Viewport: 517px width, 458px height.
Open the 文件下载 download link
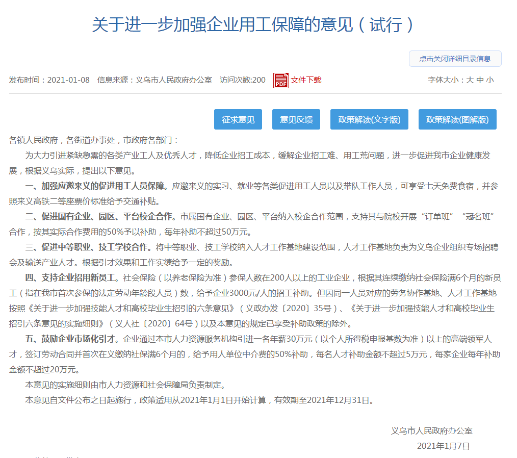point(306,80)
